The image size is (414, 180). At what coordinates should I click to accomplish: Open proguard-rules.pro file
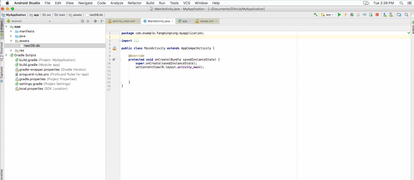52,74
